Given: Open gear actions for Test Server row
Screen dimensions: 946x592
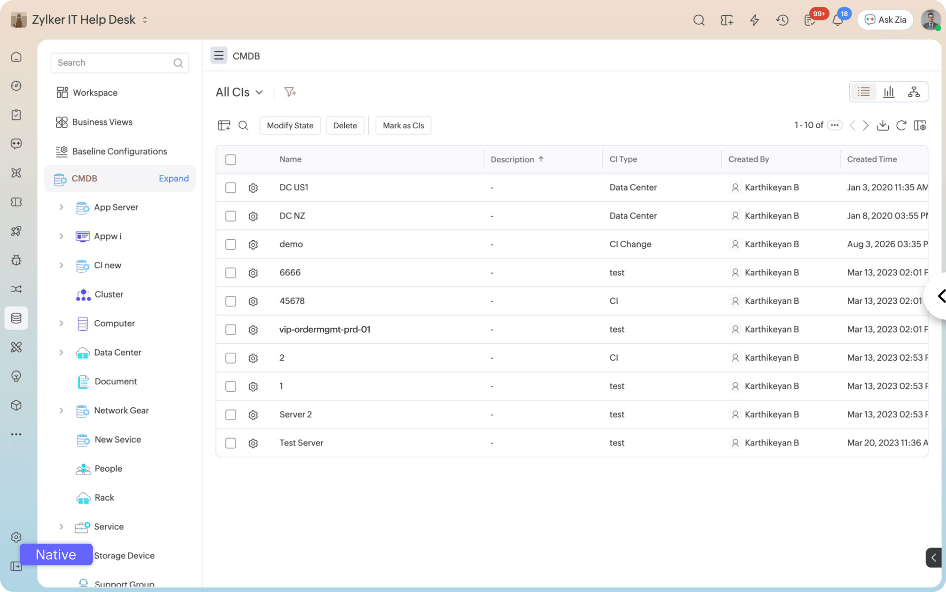Looking at the screenshot, I should [x=253, y=444].
